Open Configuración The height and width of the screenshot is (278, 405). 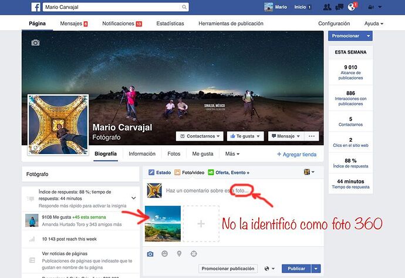coord(334,24)
